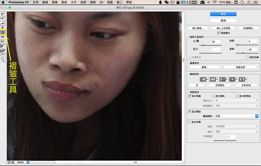Select the Zoom magnifier tool
The width and height of the screenshot is (261, 166).
pyautogui.click(x=3, y=60)
